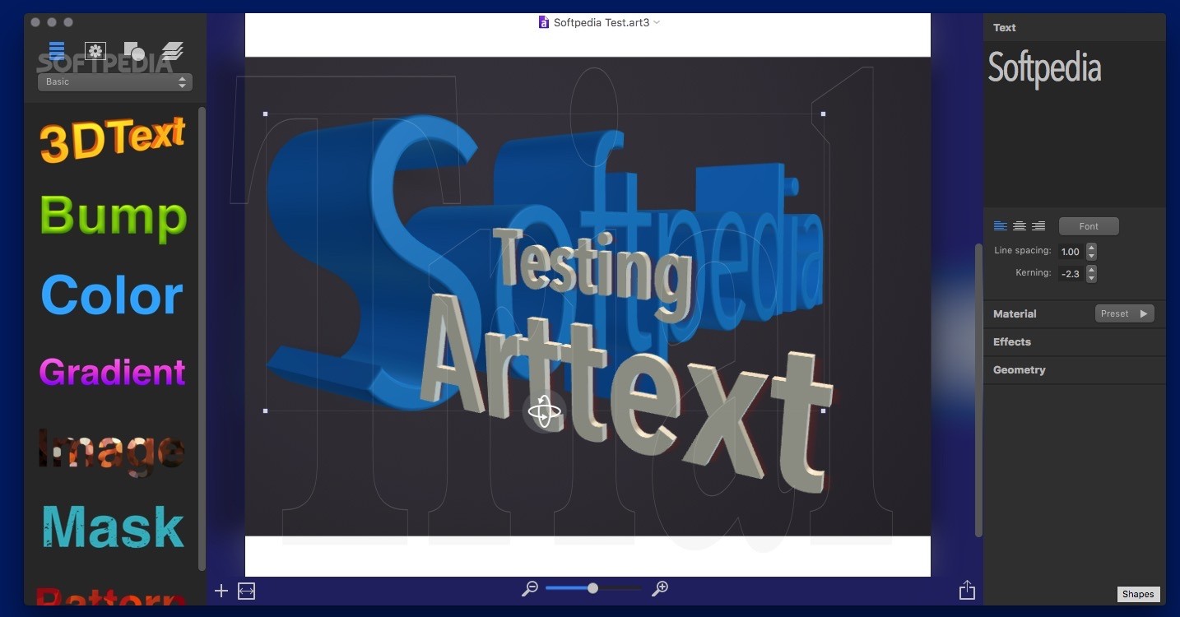Open the Material Preset popup
1180x617 pixels.
tap(1124, 313)
